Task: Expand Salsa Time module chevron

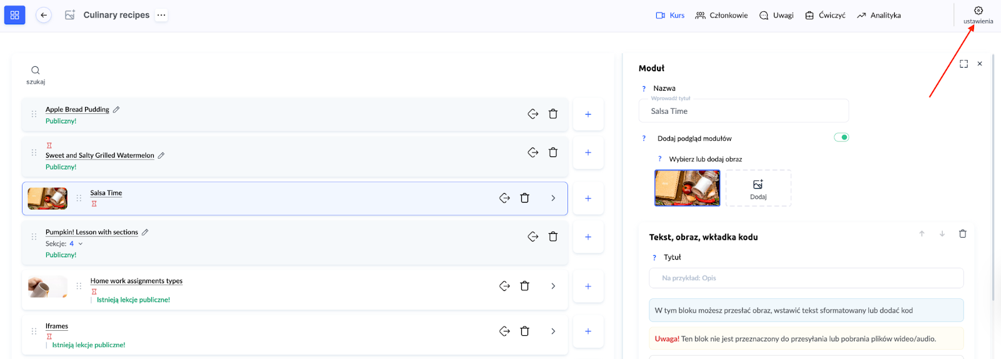Action: (553, 198)
